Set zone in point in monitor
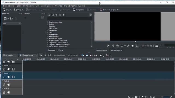The height and width of the screenshot is (98, 175). 108,46
